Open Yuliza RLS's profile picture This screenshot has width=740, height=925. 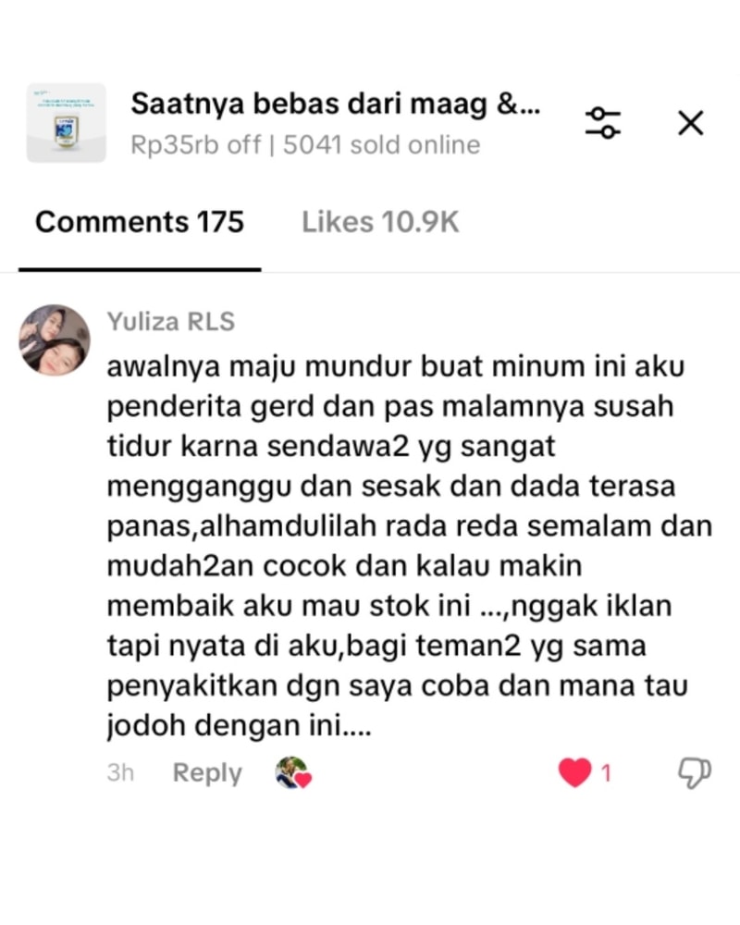tap(55, 339)
